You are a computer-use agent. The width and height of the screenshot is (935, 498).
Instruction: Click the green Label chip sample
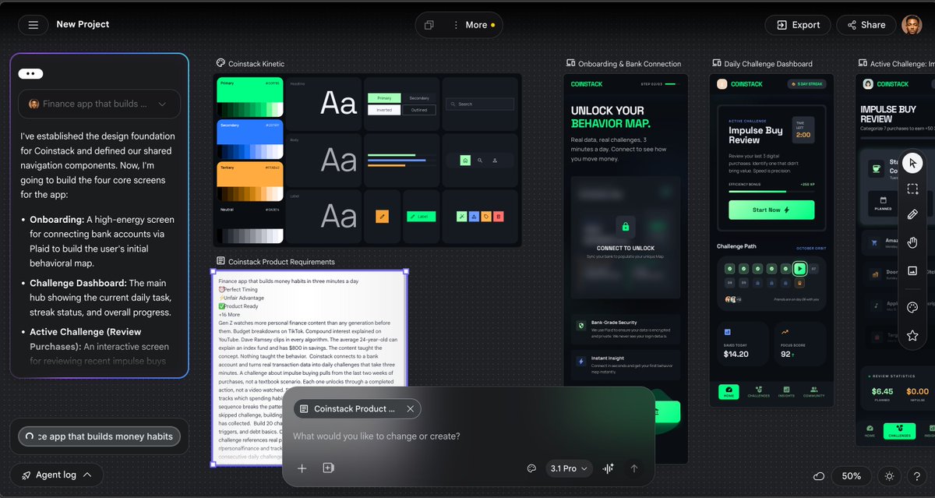pos(422,216)
